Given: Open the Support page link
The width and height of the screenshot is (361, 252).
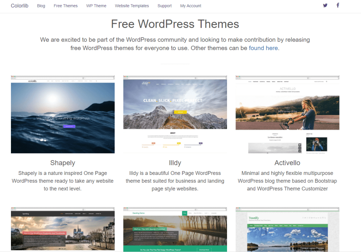Looking at the screenshot, I should (165, 6).
